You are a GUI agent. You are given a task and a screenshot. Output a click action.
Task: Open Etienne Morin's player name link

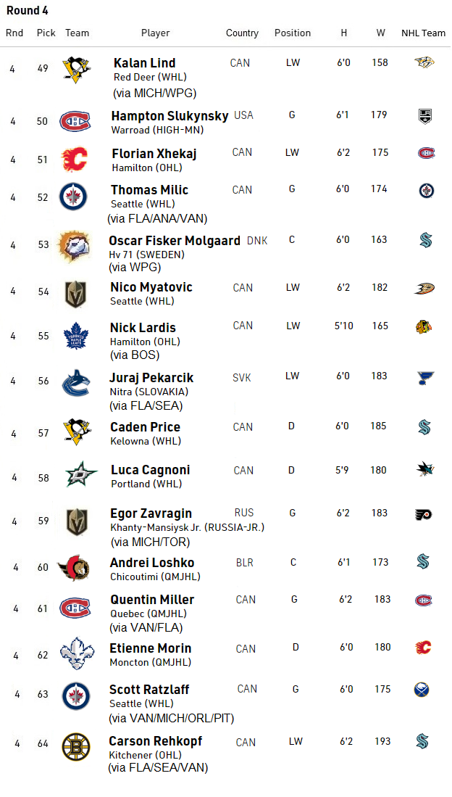pos(151,648)
